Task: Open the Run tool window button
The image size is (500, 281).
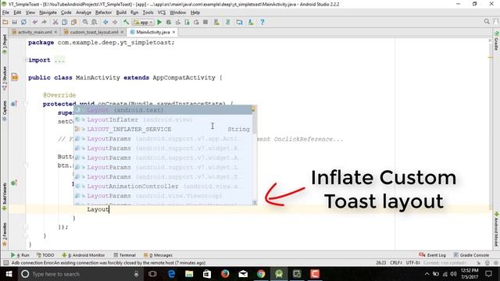Action: coord(20,255)
